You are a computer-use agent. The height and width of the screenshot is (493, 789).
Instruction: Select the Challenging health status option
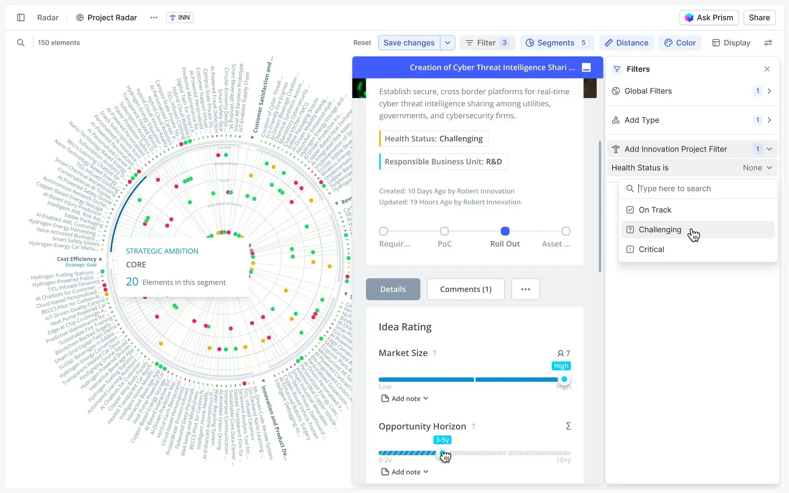(x=660, y=230)
